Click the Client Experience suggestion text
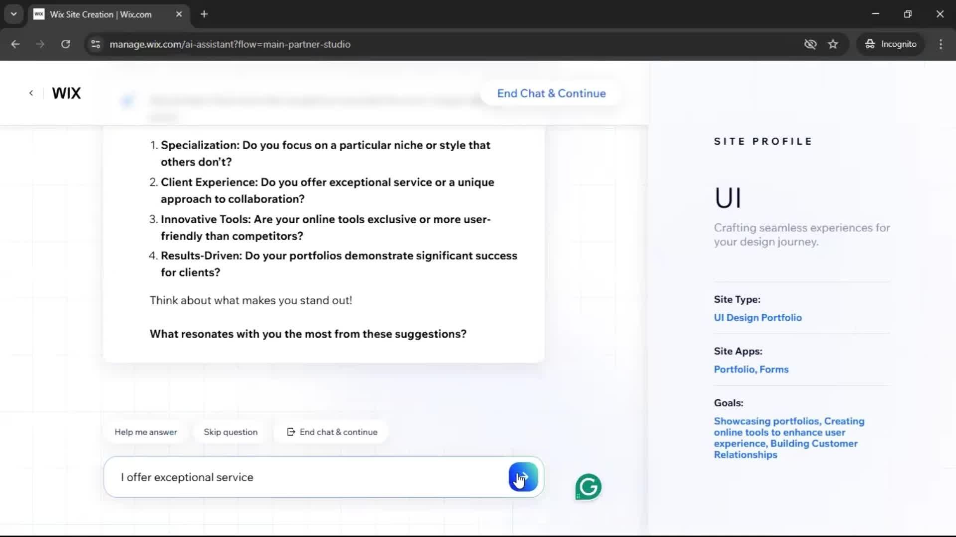The height and width of the screenshot is (537, 956). (x=327, y=190)
